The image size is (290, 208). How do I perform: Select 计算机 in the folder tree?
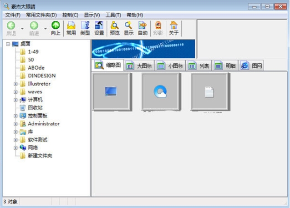point(35,100)
